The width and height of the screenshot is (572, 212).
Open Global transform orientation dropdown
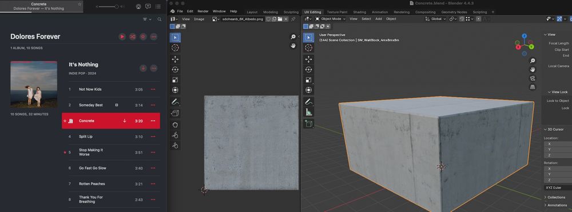point(436,19)
